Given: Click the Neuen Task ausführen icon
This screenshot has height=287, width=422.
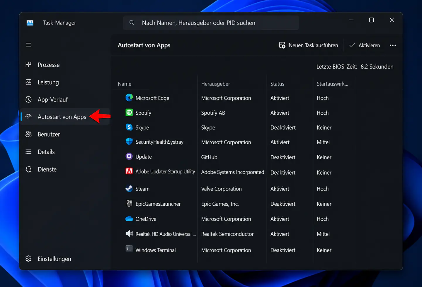Looking at the screenshot, I should pyautogui.click(x=282, y=45).
